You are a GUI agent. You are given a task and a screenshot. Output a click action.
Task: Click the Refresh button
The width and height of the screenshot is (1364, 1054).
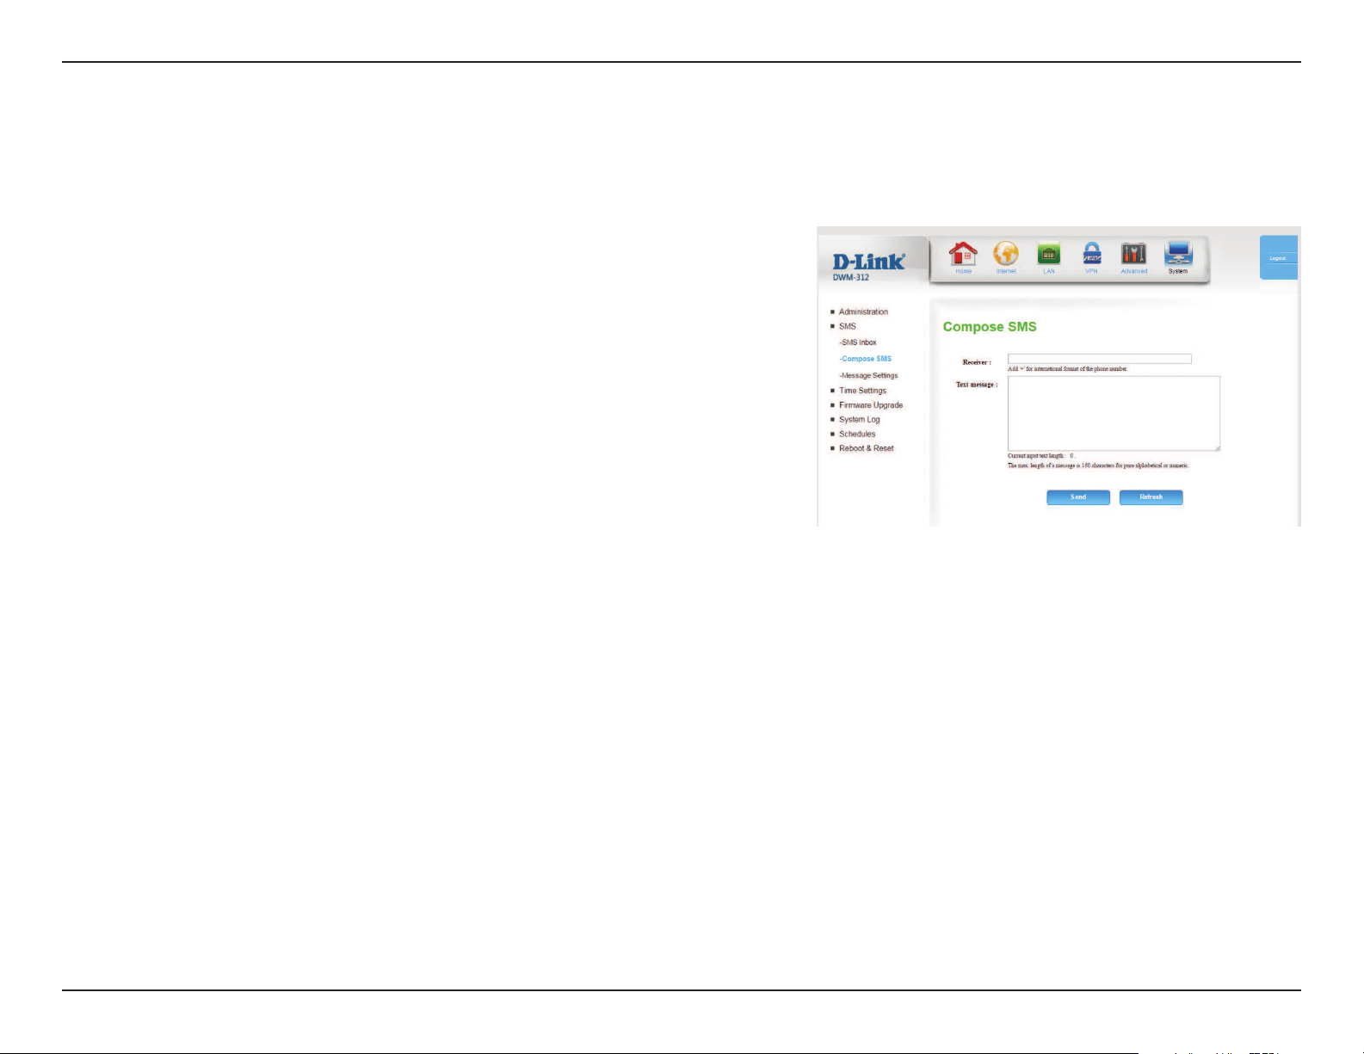click(x=1151, y=497)
